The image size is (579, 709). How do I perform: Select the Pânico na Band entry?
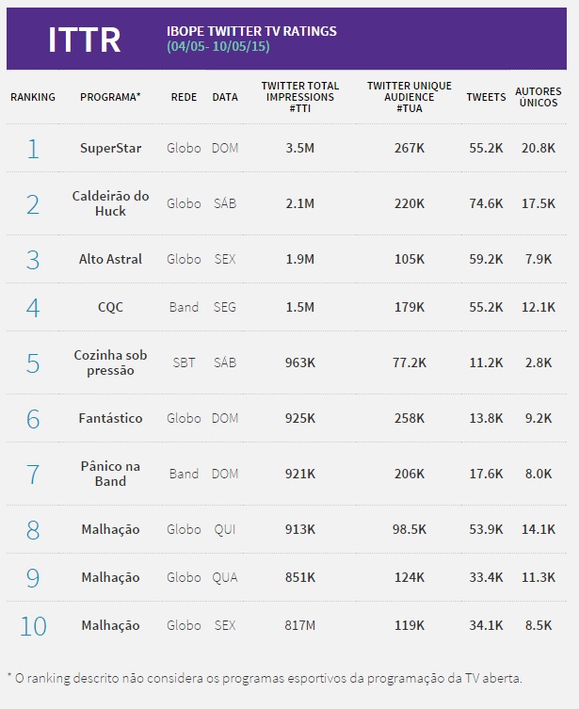[110, 474]
